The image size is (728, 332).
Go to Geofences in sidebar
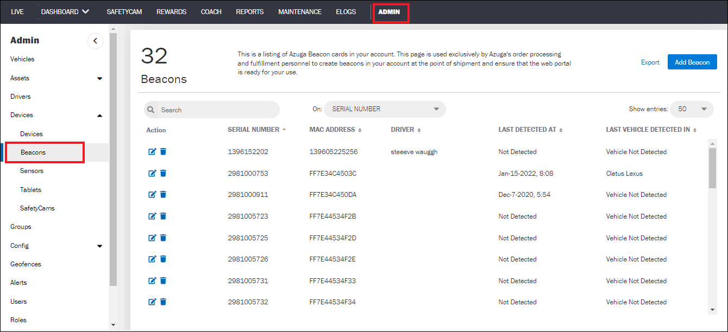click(26, 264)
